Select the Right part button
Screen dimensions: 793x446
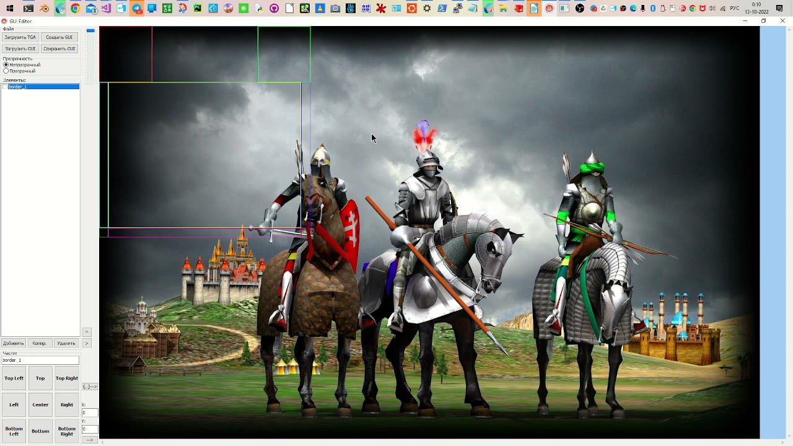point(67,404)
